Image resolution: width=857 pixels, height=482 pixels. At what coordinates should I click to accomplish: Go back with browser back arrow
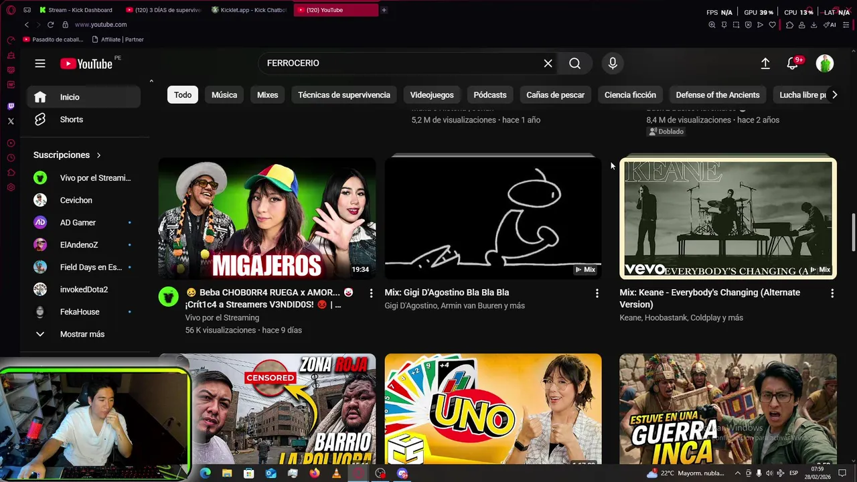click(27, 25)
